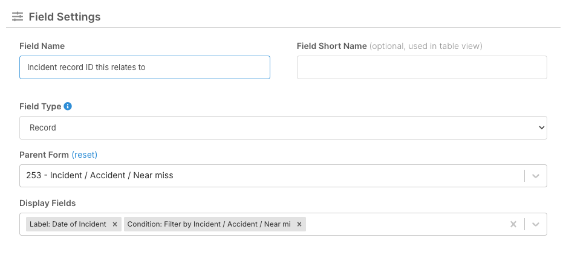Open the Field Type Record dropdown
566x258 pixels.
(x=284, y=127)
